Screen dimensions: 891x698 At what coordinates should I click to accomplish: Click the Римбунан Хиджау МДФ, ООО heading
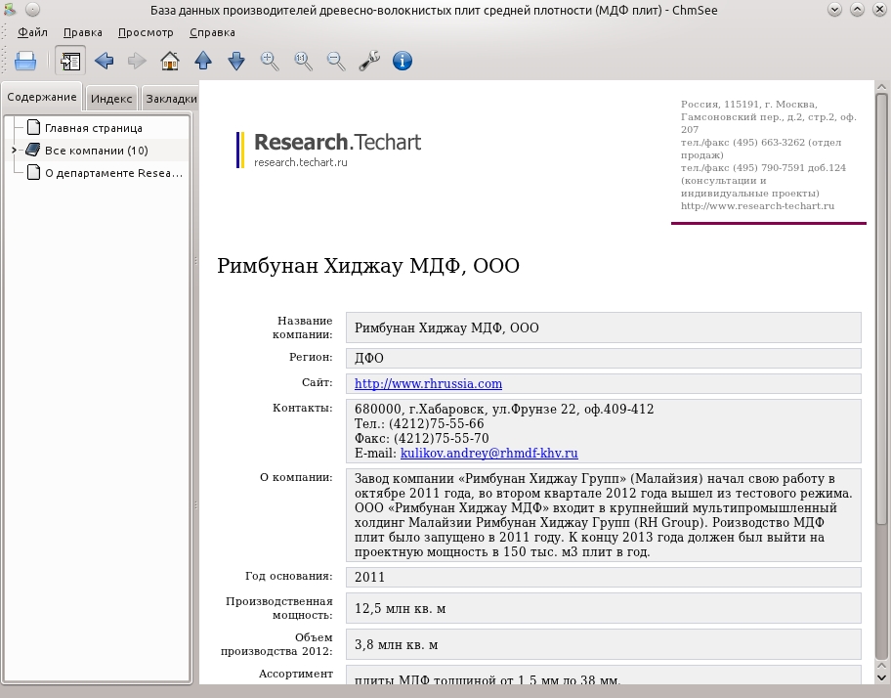tap(368, 266)
